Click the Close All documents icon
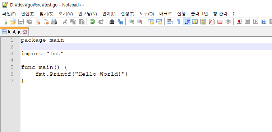 pos(46,22)
